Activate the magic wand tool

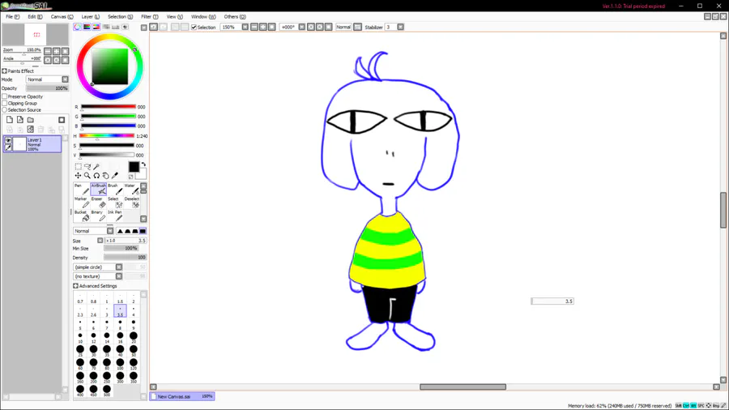coord(96,166)
